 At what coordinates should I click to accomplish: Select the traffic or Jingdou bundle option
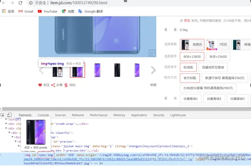coord(213,67)
